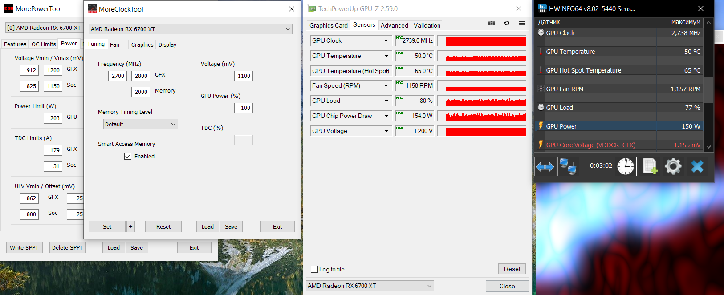Open GPU Temperature sensor dropdown arrow
Viewport: 724px width, 295px height.
point(386,56)
